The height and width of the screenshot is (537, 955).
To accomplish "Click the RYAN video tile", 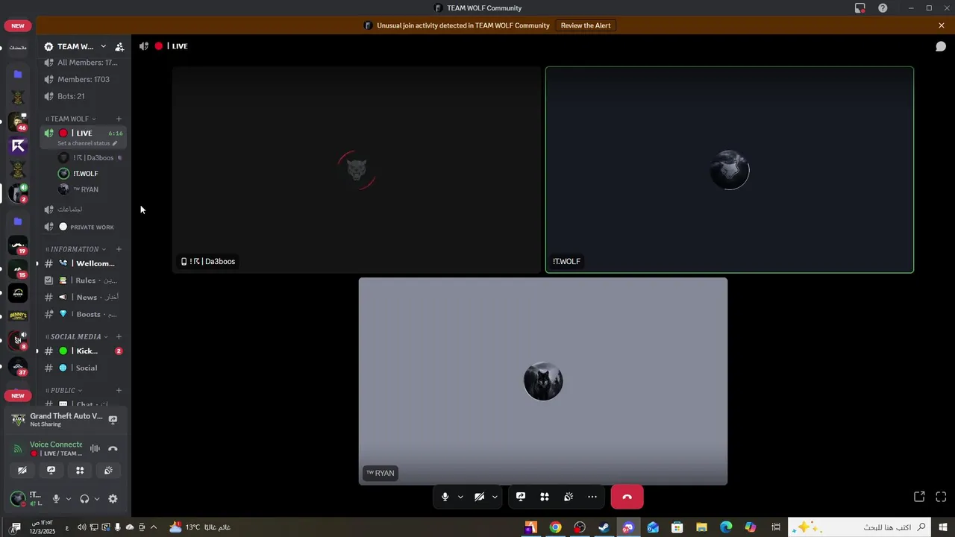I will 543,381.
